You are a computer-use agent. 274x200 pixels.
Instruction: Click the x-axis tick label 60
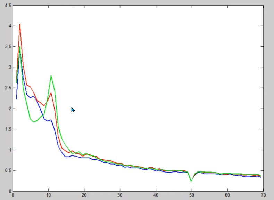pos(227,195)
